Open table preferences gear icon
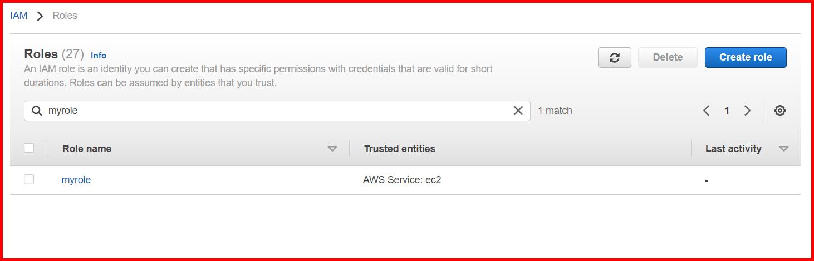The width and height of the screenshot is (814, 261). (x=779, y=111)
